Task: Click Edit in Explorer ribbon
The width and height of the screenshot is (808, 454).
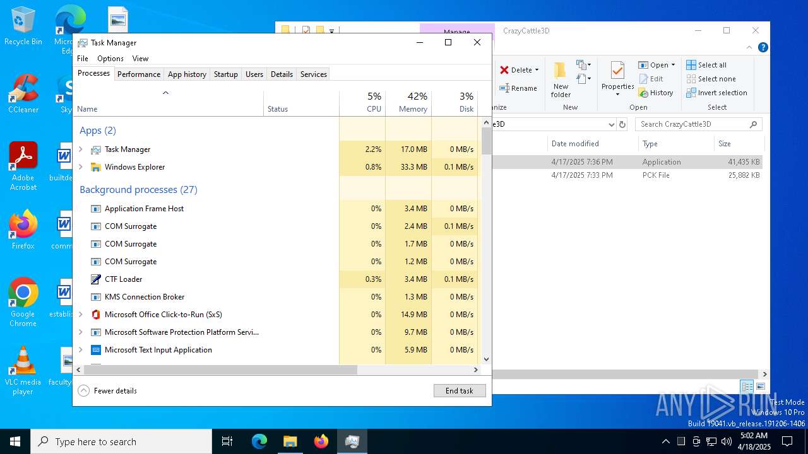Action: (x=651, y=79)
